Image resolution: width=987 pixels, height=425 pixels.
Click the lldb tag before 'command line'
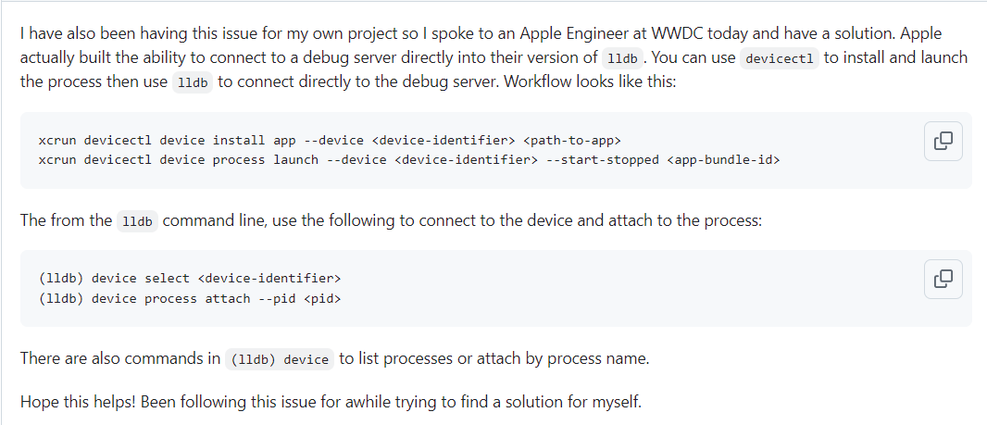[x=137, y=222]
